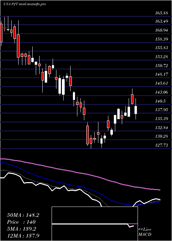
Task: Click the 132.84 price axis label
Action: [x=161, y=128]
